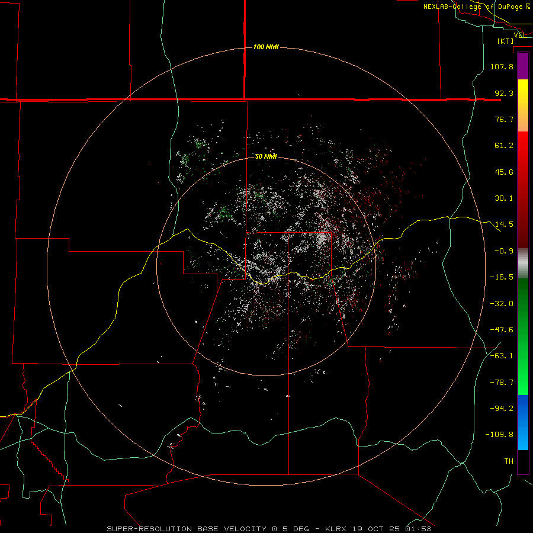
Task: Click the -63.1 velocity scale value
Action: pyautogui.click(x=502, y=356)
